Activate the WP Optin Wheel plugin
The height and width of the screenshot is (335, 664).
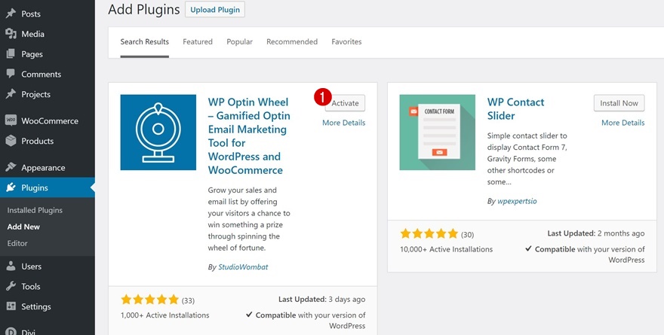[346, 103]
